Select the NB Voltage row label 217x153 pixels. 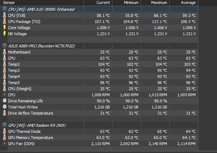[17, 34]
